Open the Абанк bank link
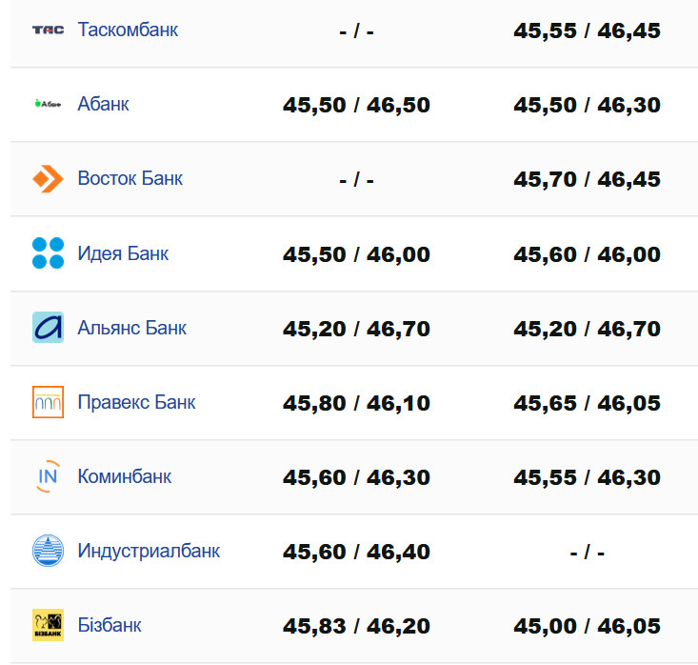The height and width of the screenshot is (665, 698). 103,104
